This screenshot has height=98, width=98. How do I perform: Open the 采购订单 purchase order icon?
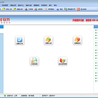click(x=20, y=41)
